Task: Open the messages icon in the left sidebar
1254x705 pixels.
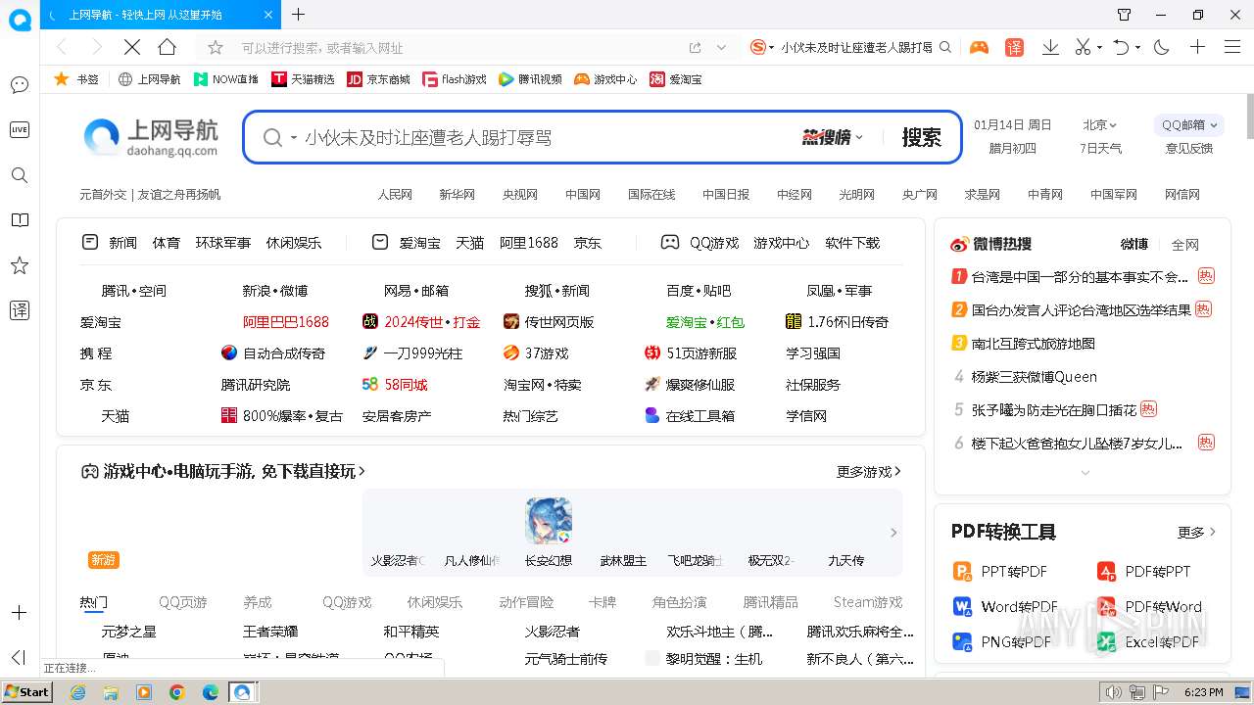Action: (19, 85)
